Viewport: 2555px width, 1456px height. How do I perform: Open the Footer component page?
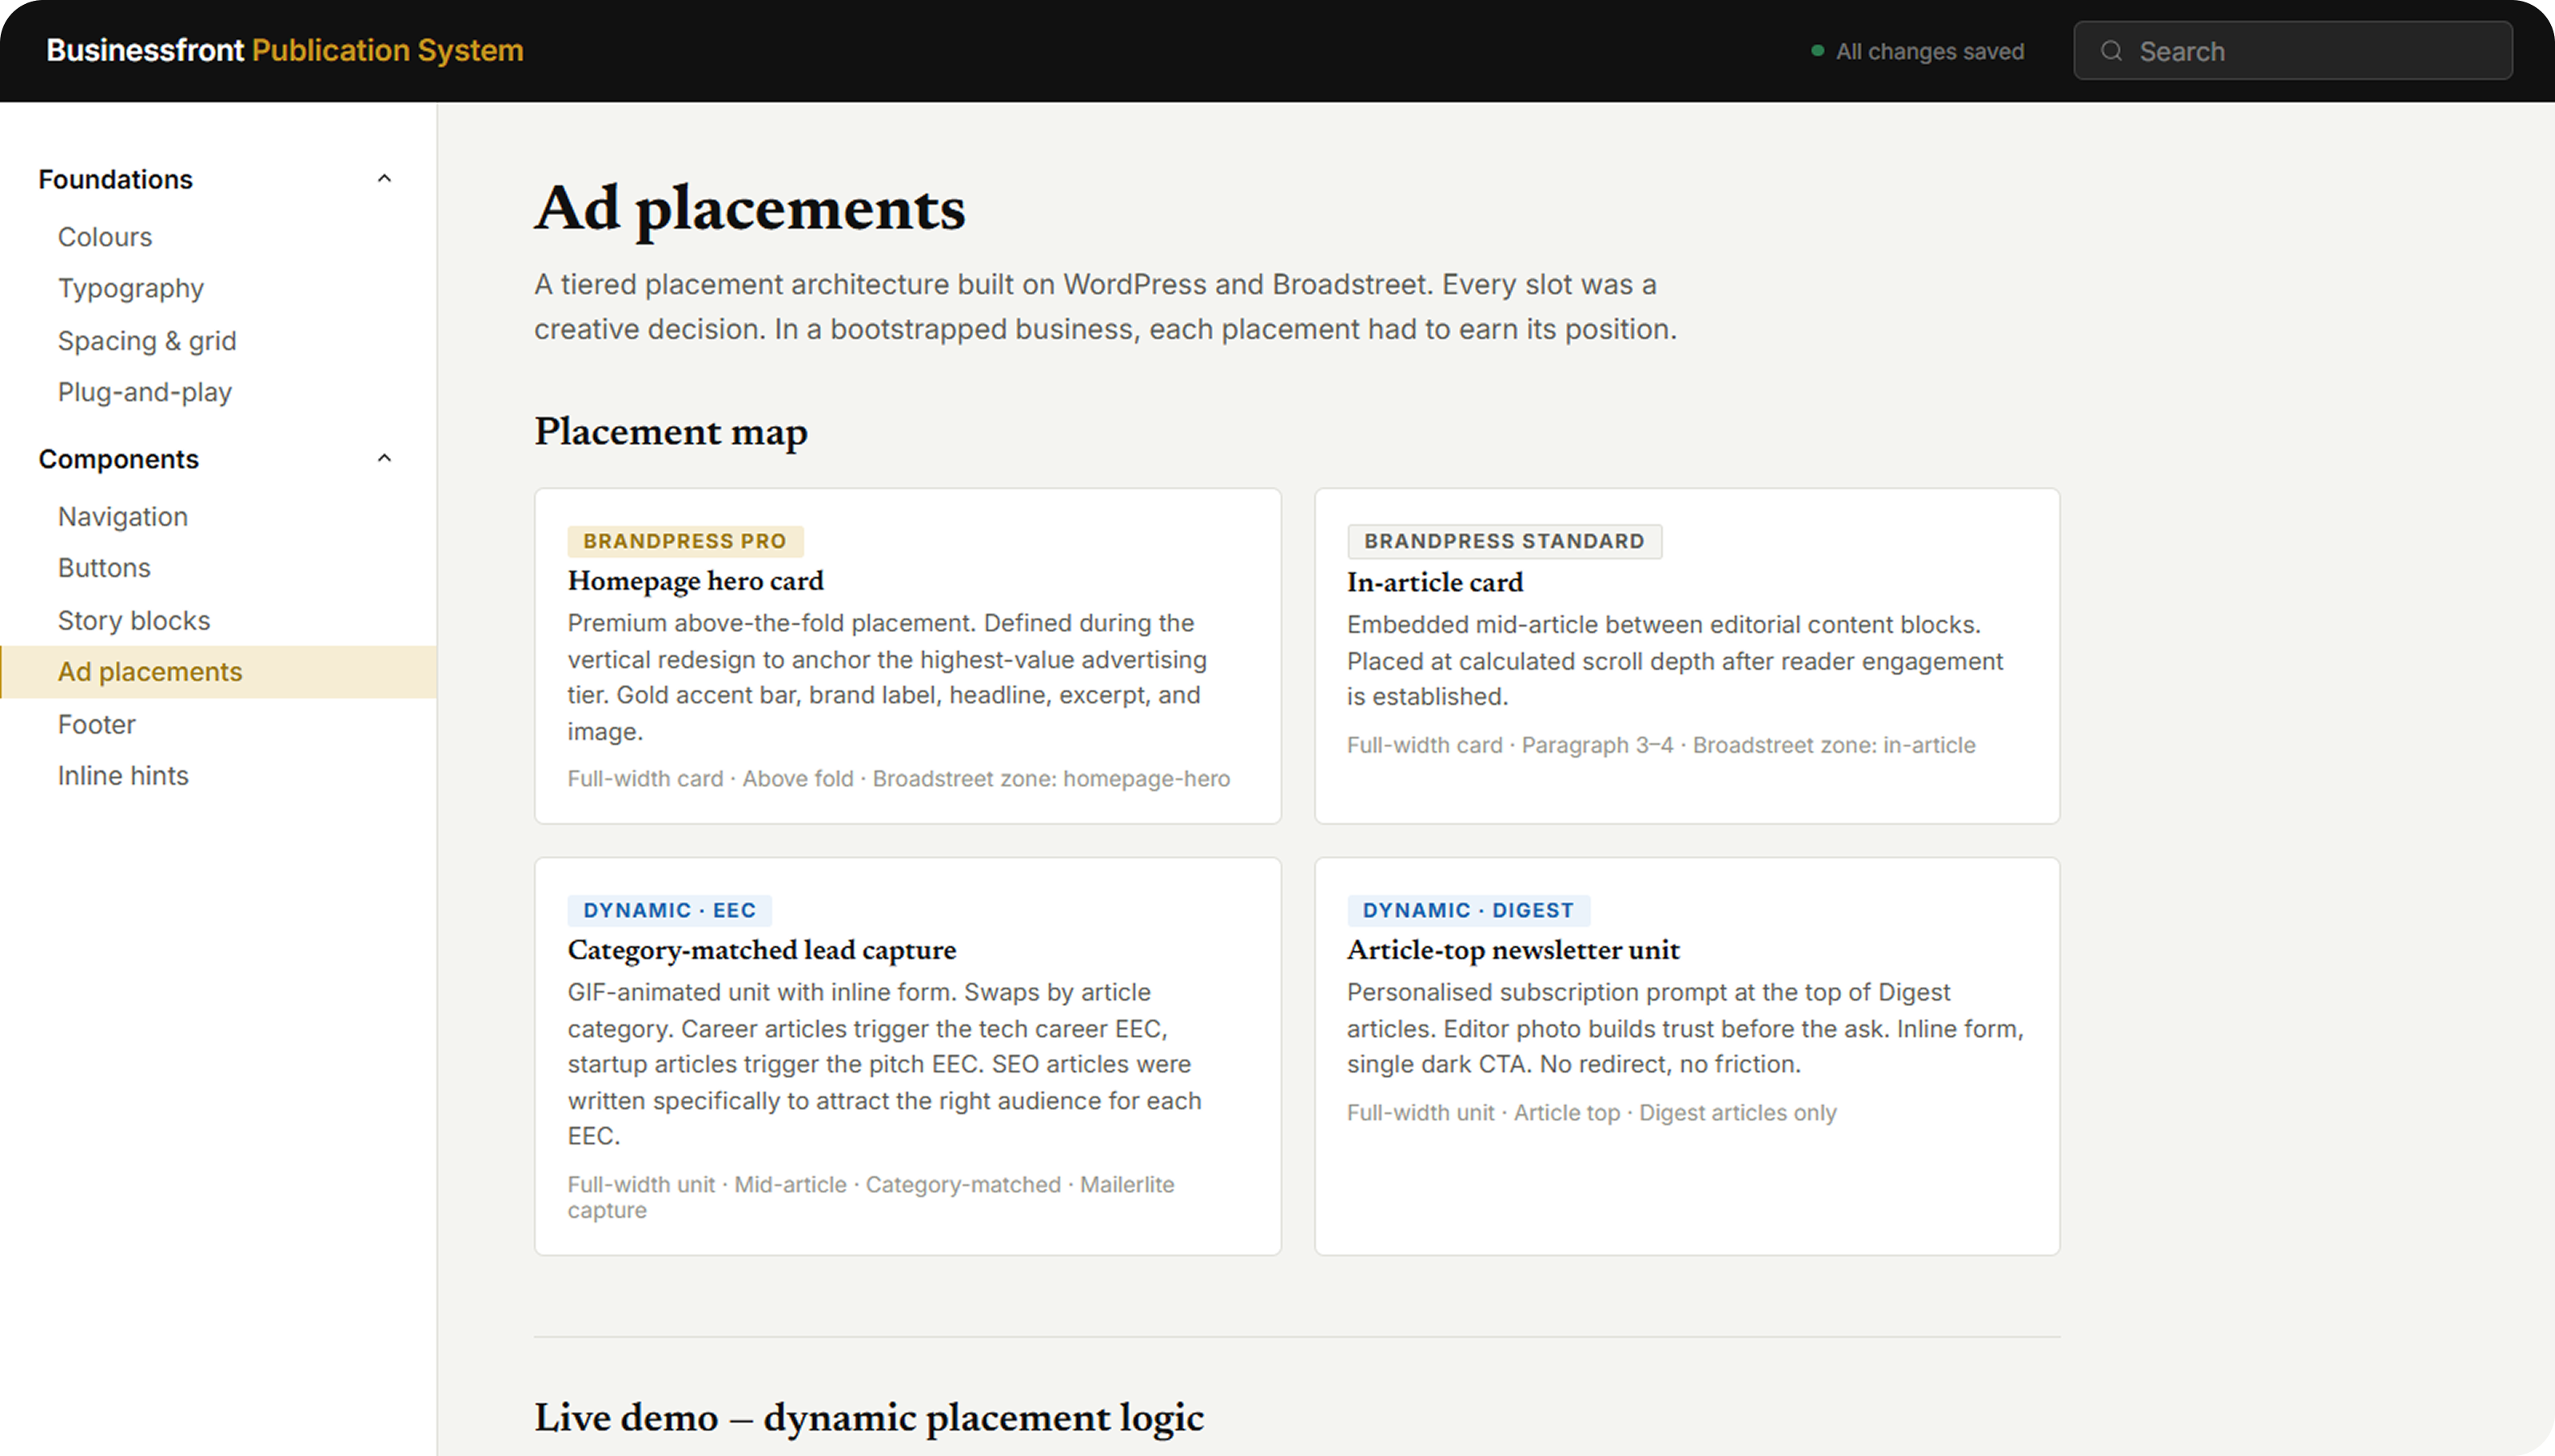(x=96, y=724)
